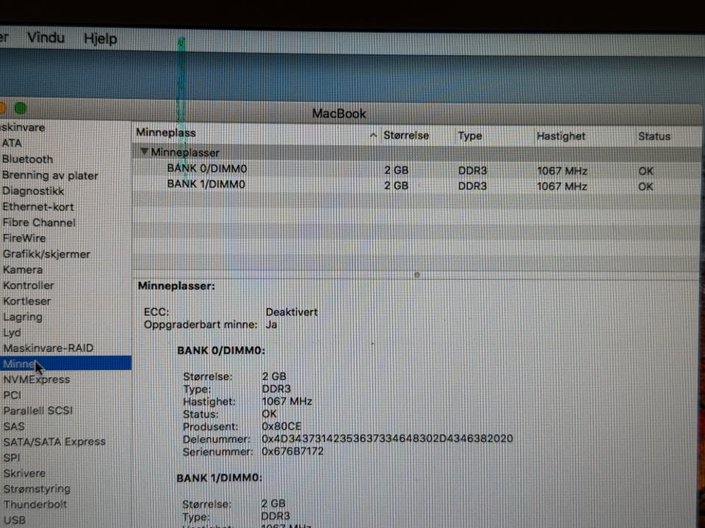Select ATA in sidebar

(12, 143)
